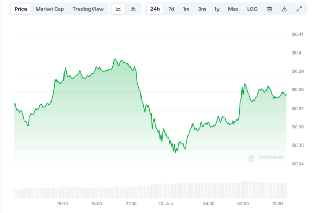This screenshot has height=213, width=320.
Task: Switch to the Market Cap tab
Action: (x=50, y=9)
